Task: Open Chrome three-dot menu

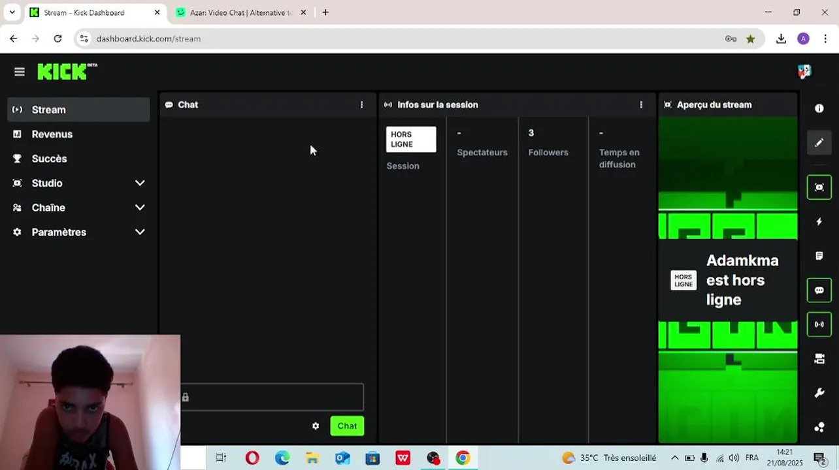Action: click(826, 39)
